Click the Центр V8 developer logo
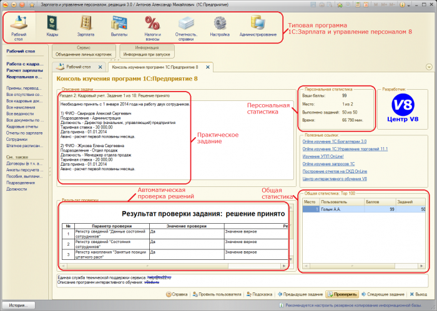 pos(403,108)
